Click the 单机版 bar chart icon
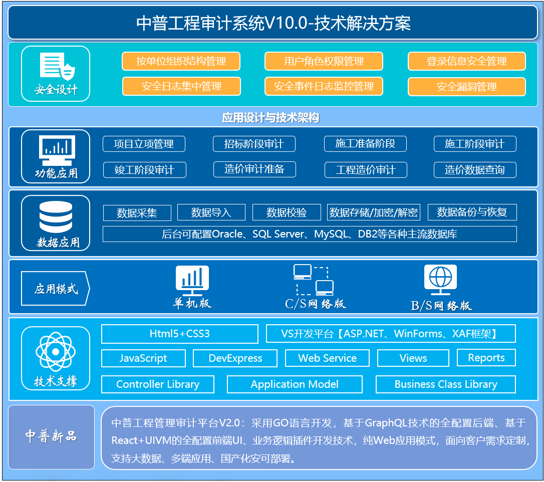The width and height of the screenshot is (544, 482). 192,281
